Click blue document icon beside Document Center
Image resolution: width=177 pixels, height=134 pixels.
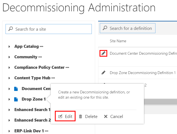[x=16, y=89]
